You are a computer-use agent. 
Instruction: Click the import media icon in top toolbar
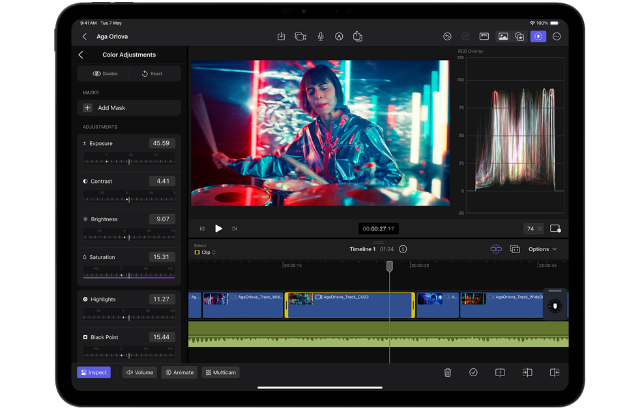click(281, 36)
